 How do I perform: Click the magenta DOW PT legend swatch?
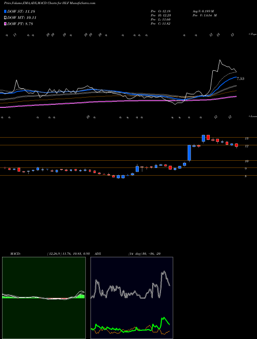coord(5,24)
